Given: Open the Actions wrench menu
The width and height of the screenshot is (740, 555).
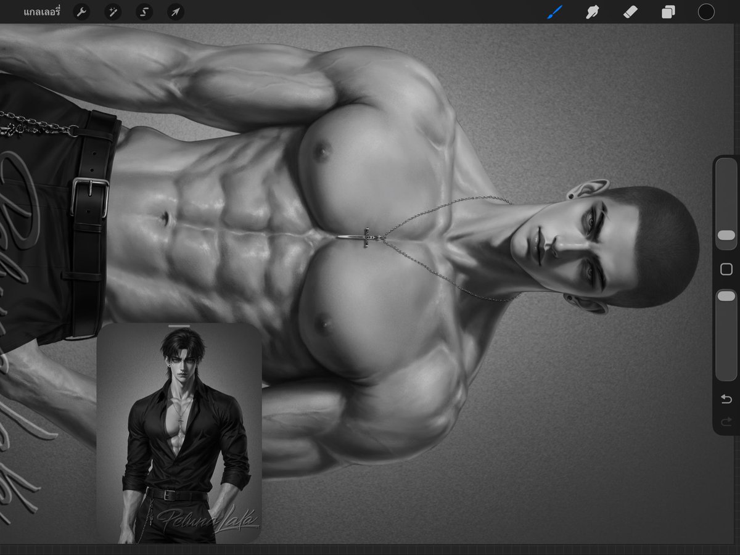Looking at the screenshot, I should 81,12.
